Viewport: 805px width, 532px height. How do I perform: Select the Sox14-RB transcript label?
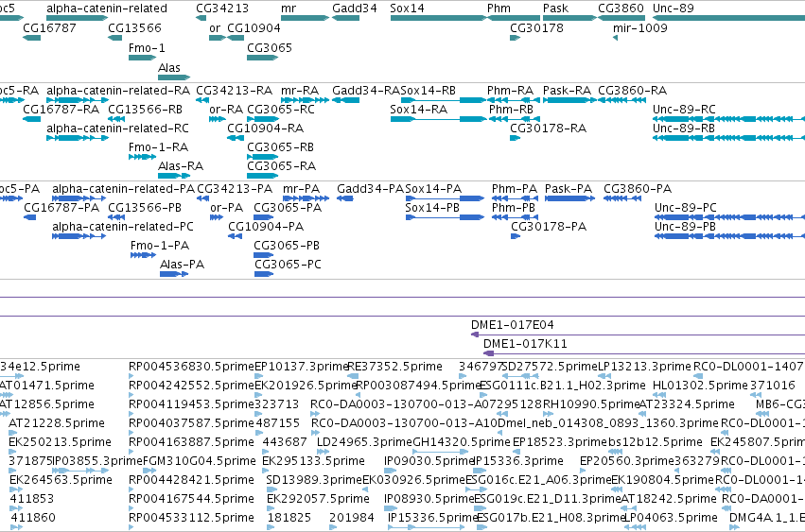tap(429, 91)
